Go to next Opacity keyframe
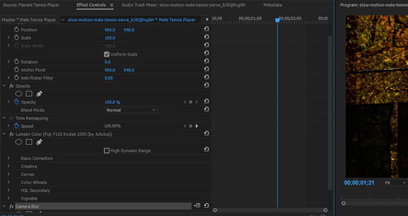 [197, 102]
